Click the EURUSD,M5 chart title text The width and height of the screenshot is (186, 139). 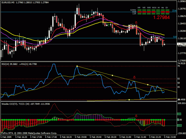tap(8, 2)
